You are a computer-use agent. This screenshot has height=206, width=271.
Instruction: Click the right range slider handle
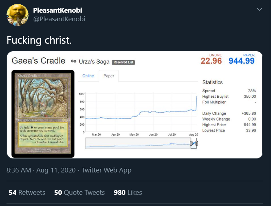pos(197,144)
